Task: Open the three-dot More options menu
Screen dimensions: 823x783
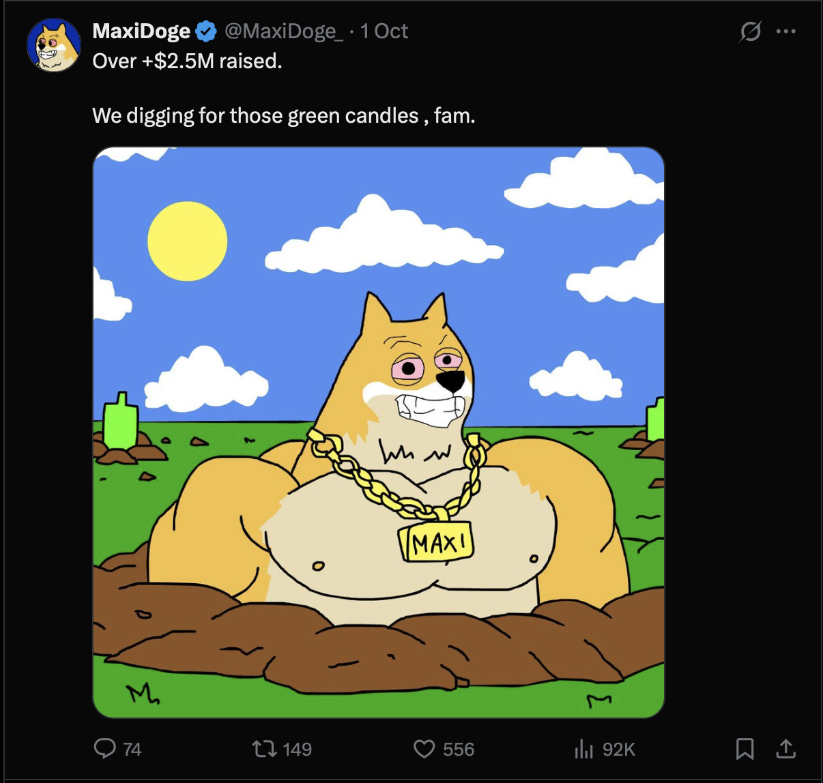Action: (x=786, y=31)
